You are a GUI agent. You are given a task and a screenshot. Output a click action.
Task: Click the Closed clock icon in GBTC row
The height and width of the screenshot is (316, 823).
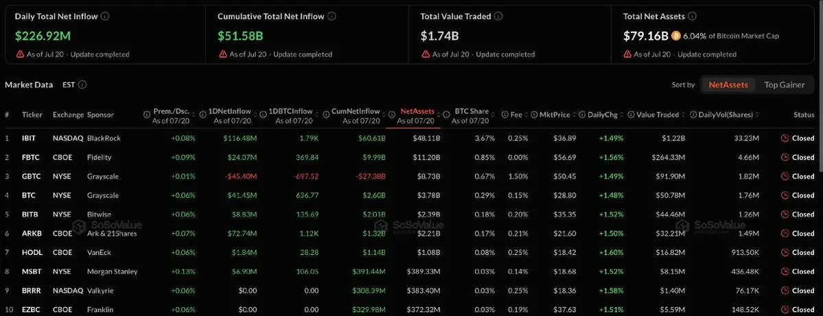click(785, 176)
